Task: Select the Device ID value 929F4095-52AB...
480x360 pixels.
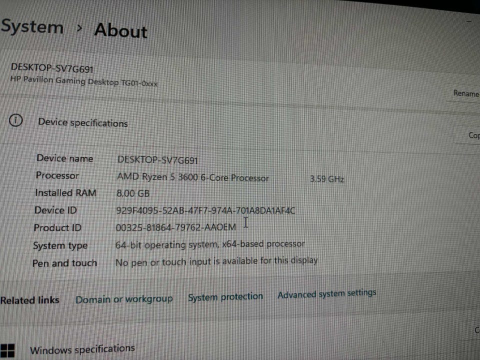Action: 205,210
